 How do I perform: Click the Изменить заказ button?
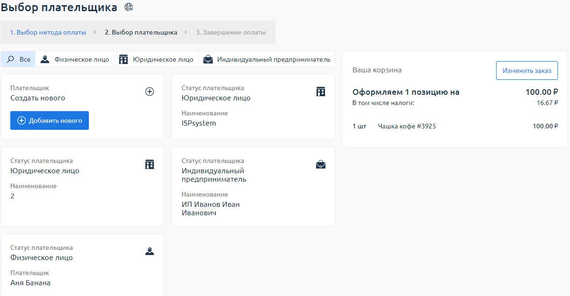(527, 70)
